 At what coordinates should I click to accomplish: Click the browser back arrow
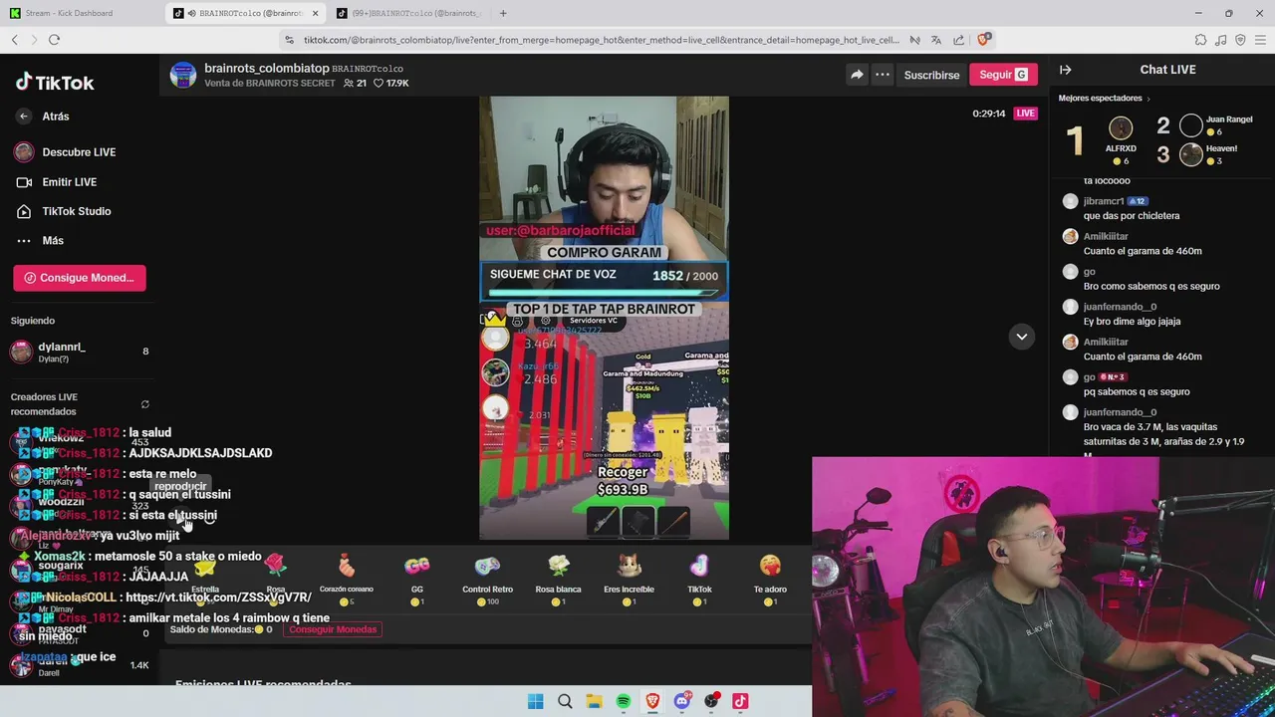(x=14, y=40)
